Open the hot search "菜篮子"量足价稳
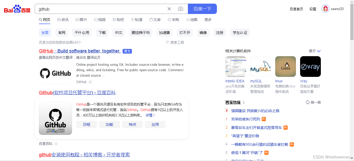The height and width of the screenshot is (161, 354). (245, 136)
